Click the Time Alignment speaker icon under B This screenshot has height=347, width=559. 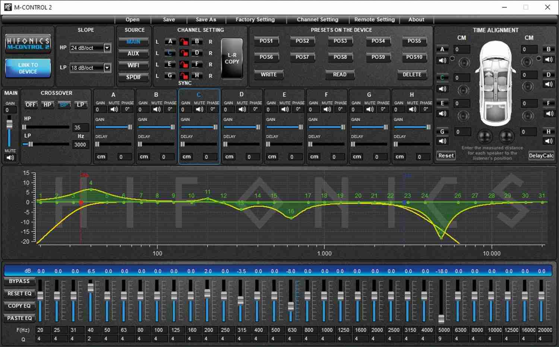click(549, 60)
